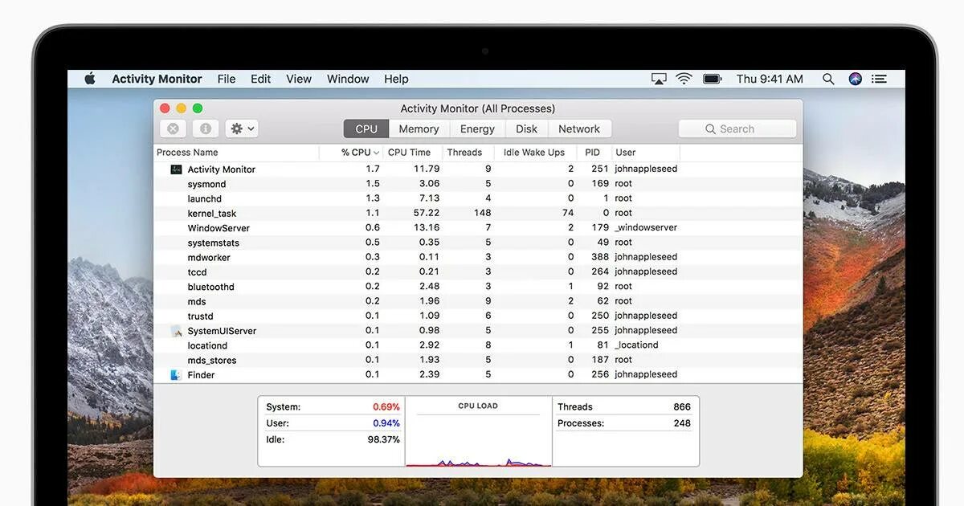The image size is (964, 506).
Task: Select the sysmond process row
Action: 478,184
